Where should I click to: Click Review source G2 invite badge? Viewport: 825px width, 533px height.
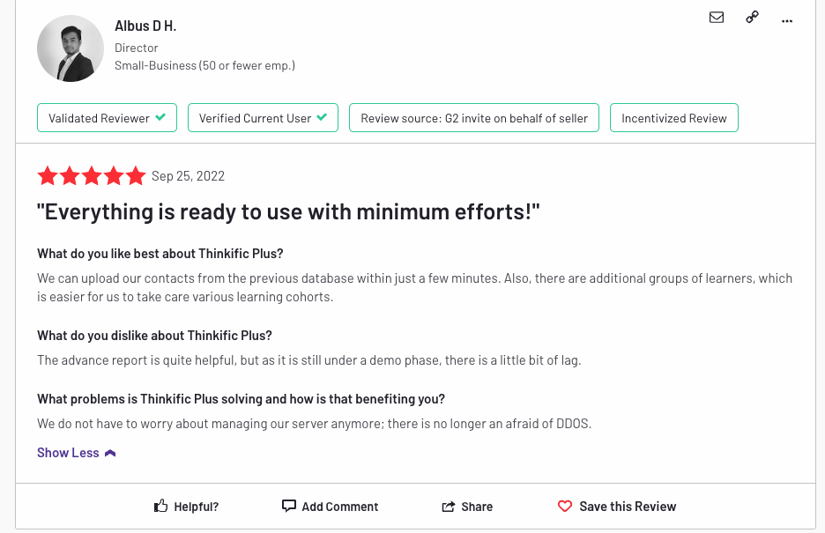[x=474, y=118]
